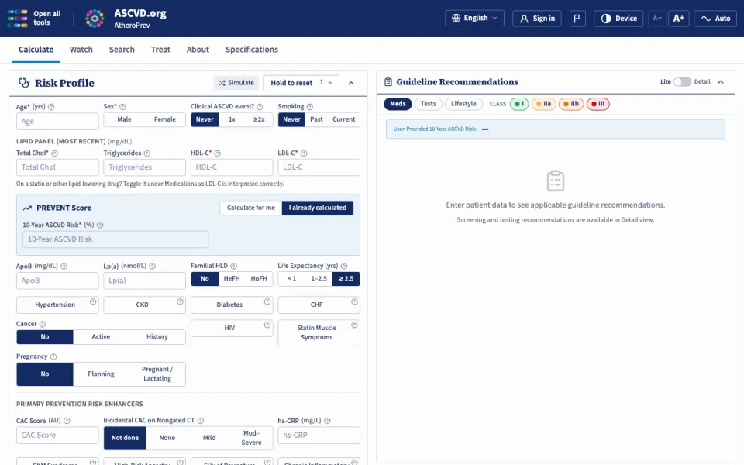Toggle Lite/Detail view switch
The height and width of the screenshot is (465, 744).
click(x=682, y=81)
